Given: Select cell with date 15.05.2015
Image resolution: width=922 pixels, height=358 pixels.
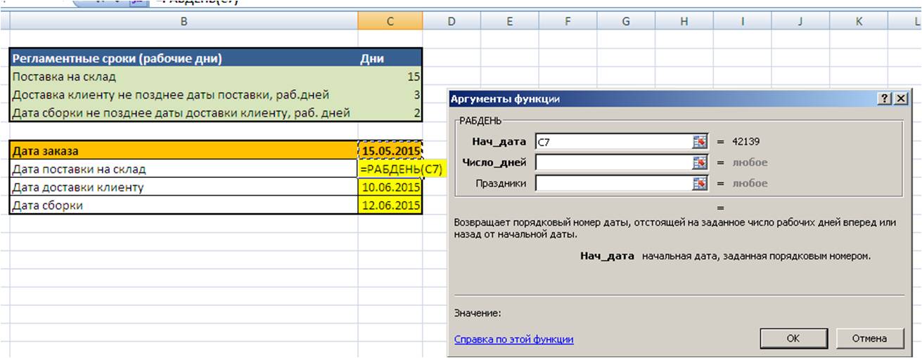Looking at the screenshot, I should (390, 151).
